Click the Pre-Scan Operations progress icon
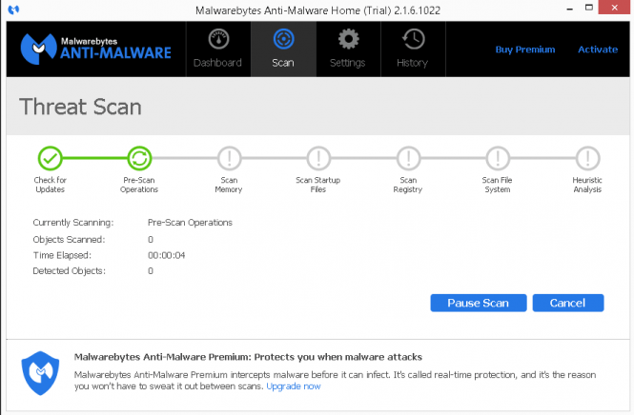This screenshot has width=634, height=415. pos(139,158)
